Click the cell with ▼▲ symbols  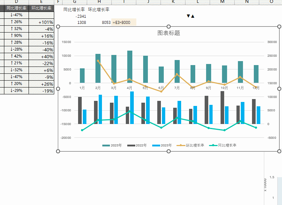[x=191, y=16]
